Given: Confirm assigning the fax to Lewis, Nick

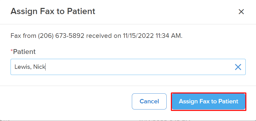Looking at the screenshot, I should pos(209,101).
